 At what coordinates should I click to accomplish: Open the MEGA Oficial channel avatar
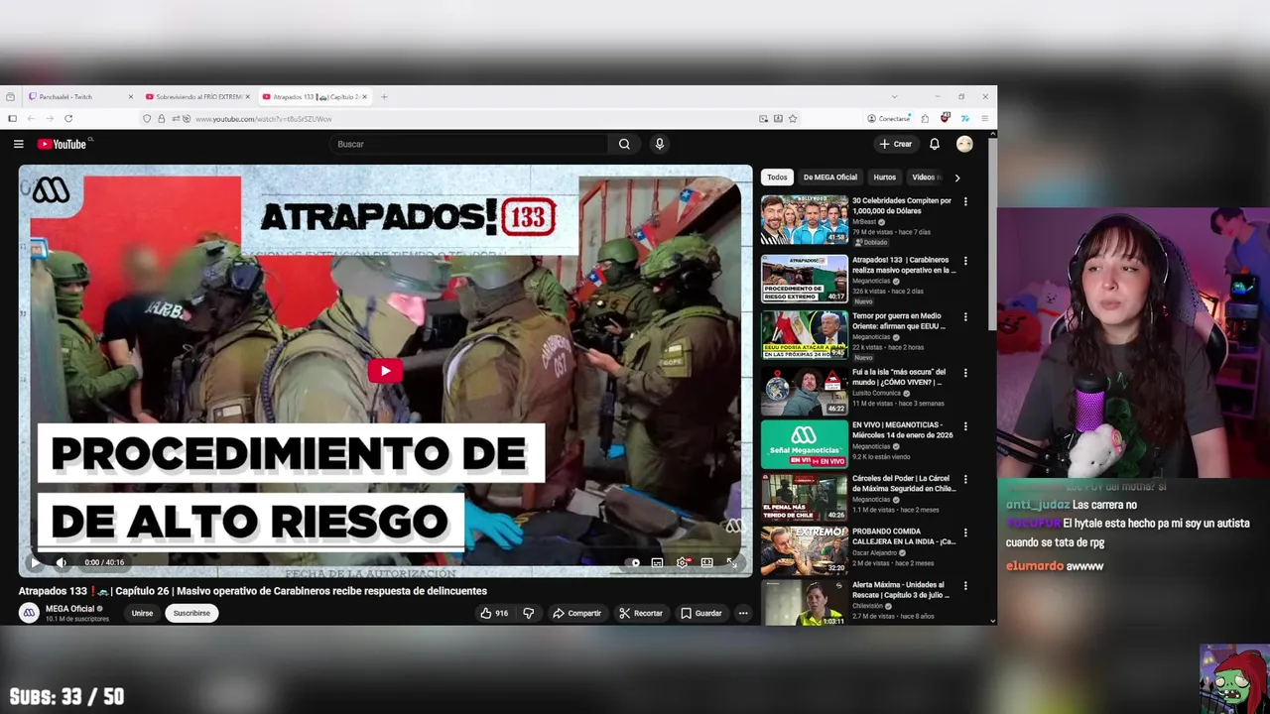[29, 613]
